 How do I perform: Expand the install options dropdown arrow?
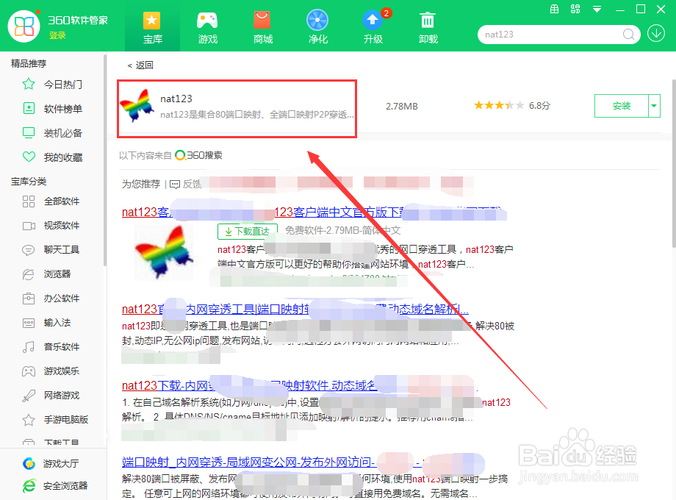coord(654,106)
